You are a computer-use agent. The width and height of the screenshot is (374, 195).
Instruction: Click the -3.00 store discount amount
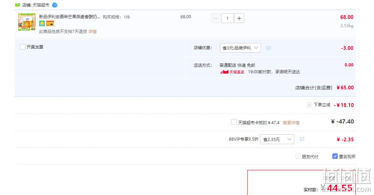click(x=347, y=48)
